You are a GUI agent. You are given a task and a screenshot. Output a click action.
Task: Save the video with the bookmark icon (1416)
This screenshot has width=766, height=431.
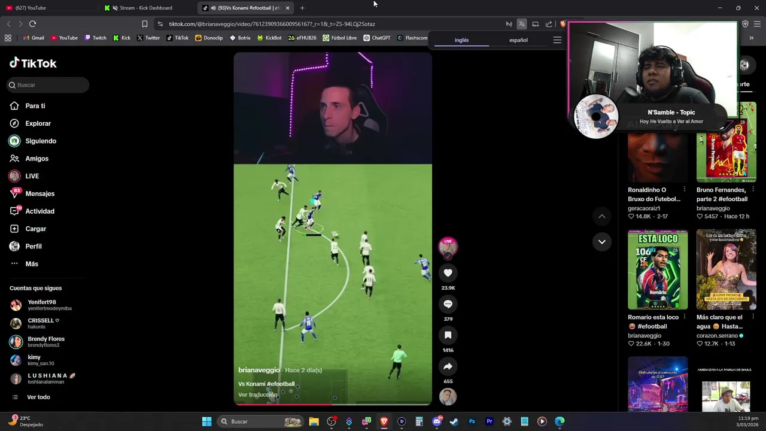(448, 335)
